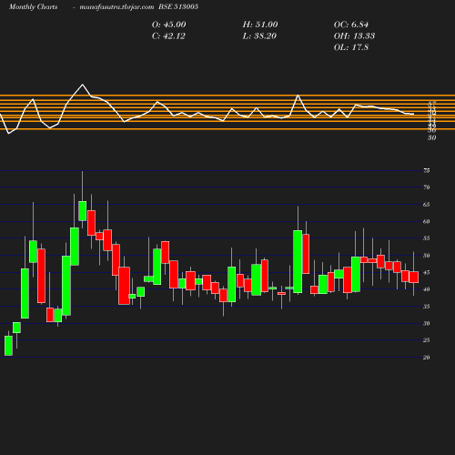Click the 30 price axis label
Screen dimensions: 455x455
[x=427, y=324]
